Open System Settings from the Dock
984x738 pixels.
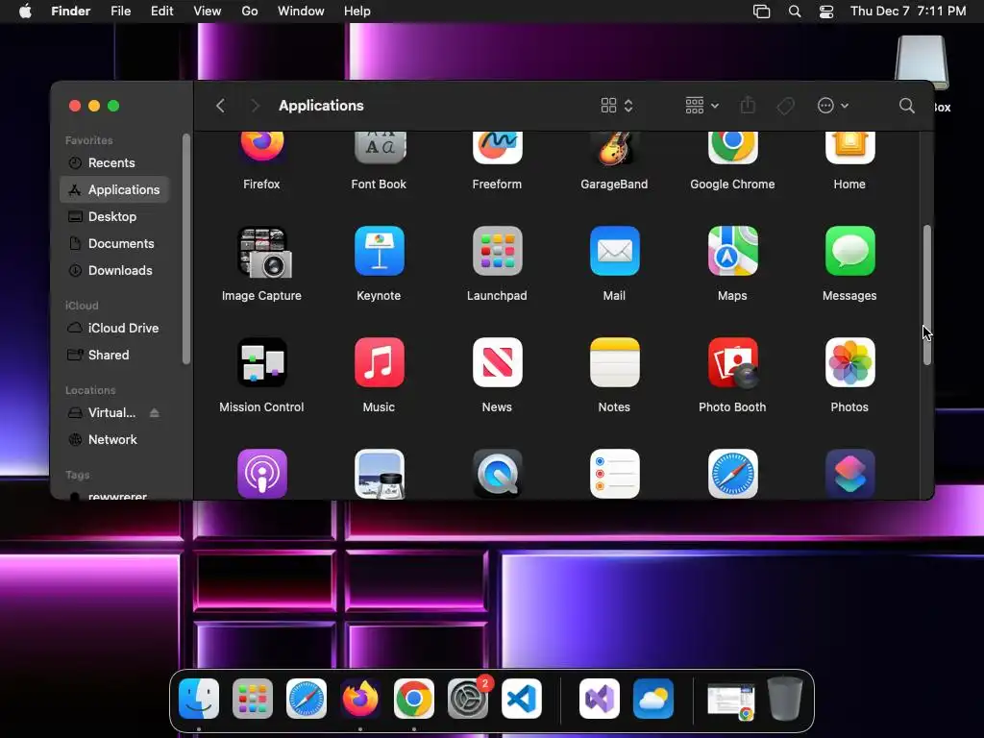[x=468, y=699]
